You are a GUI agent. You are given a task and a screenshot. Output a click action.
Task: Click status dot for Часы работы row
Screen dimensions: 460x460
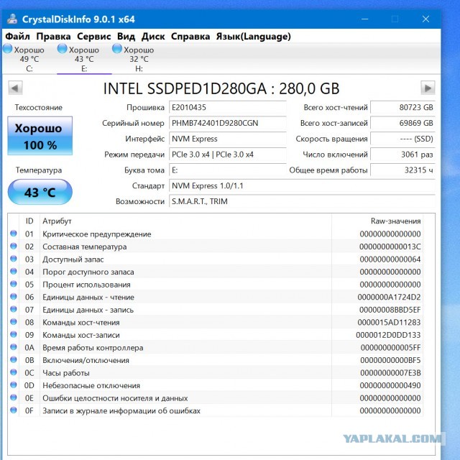(14, 372)
